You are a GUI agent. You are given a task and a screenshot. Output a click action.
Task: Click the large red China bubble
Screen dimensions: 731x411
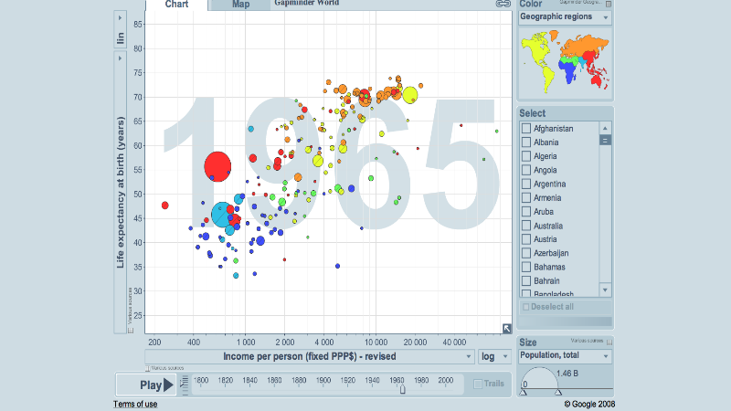pos(217,165)
